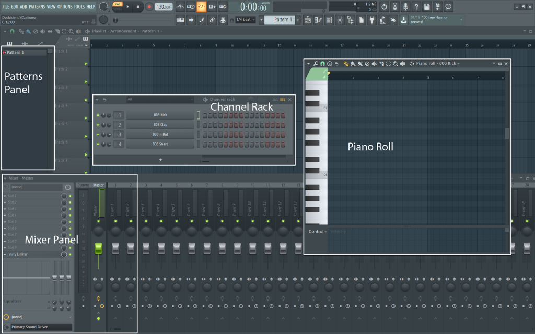
Task: Click the Master track volume fader
Action: tap(98, 248)
